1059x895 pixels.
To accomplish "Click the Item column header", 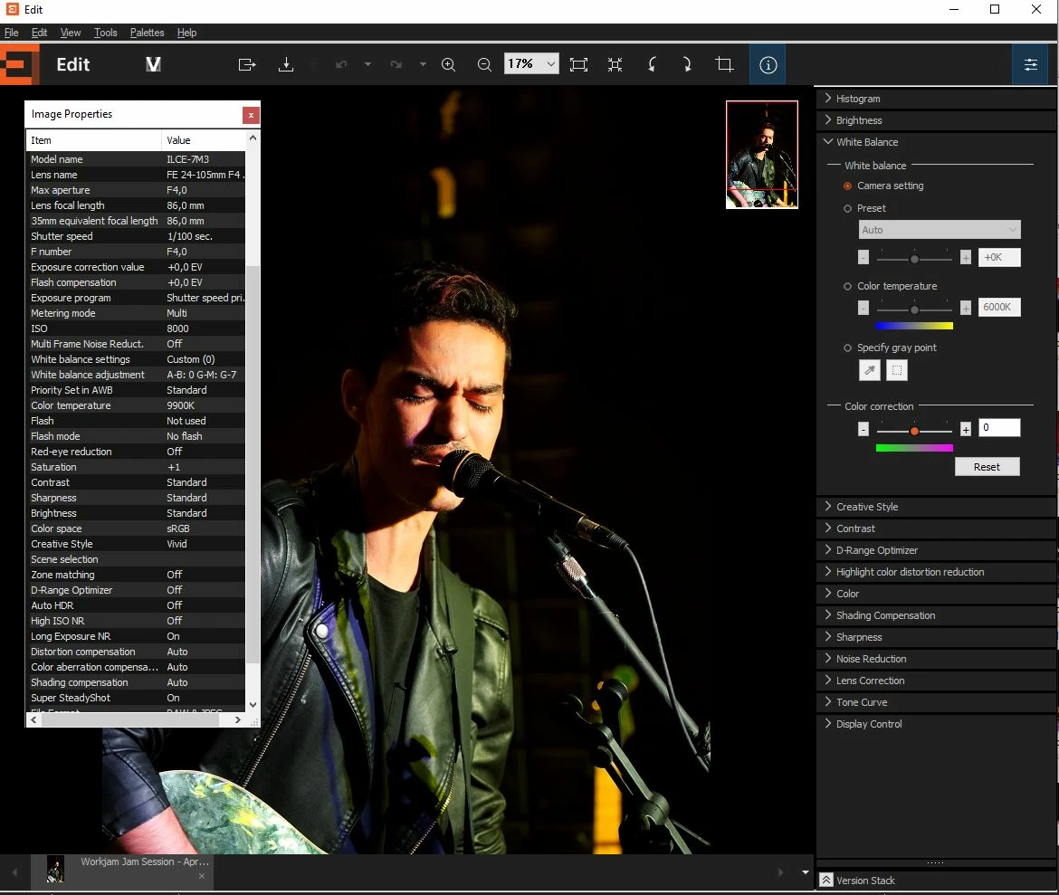I will (93, 140).
